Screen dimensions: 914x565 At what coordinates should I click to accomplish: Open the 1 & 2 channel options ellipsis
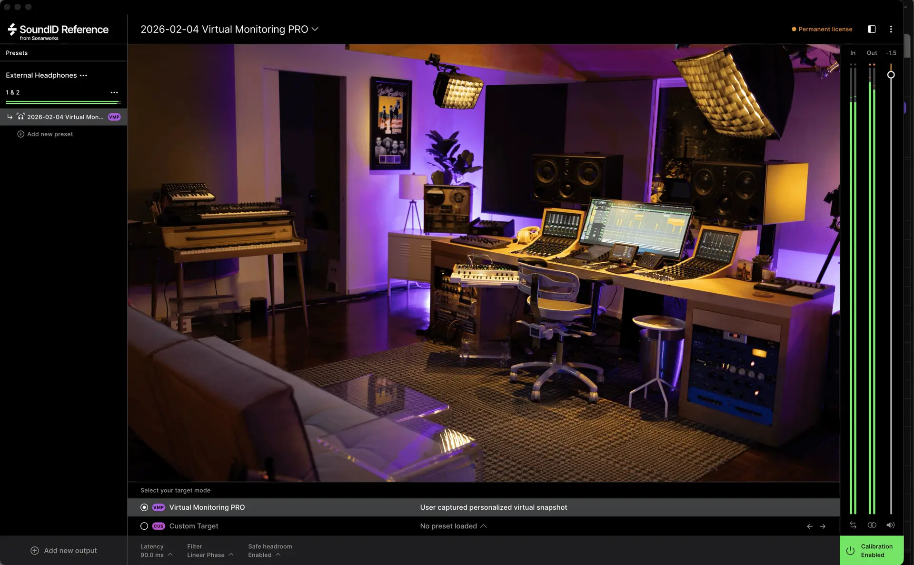coord(114,92)
